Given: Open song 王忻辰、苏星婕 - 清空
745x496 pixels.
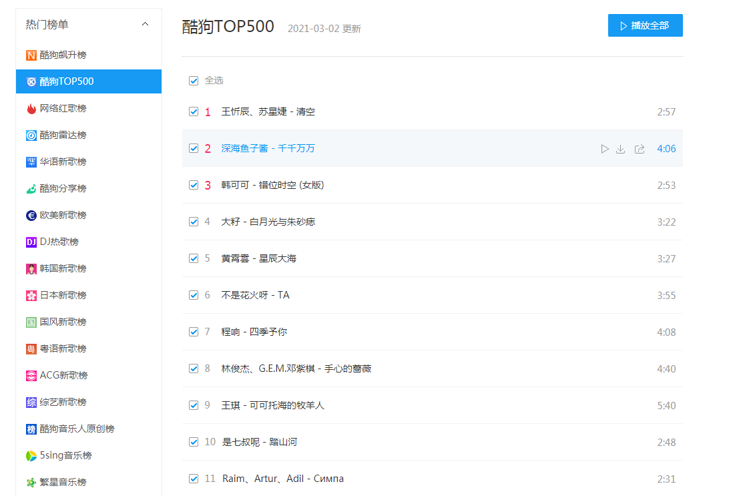Looking at the screenshot, I should tap(268, 111).
